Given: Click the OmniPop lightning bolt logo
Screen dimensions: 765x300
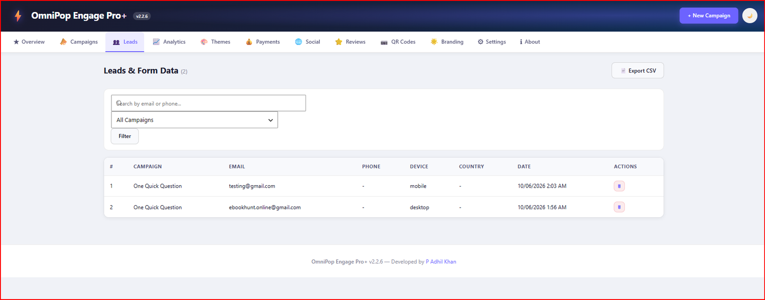Looking at the screenshot, I should pos(18,16).
